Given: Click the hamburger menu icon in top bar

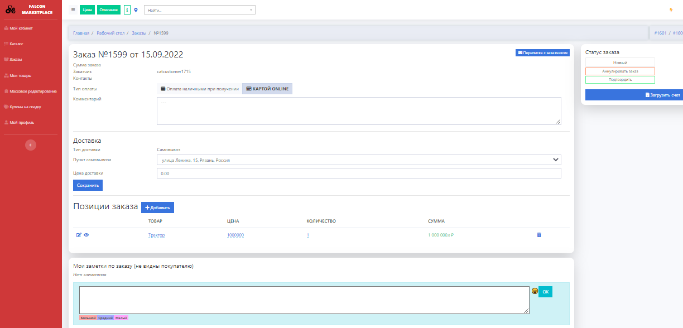Looking at the screenshot, I should pos(73,10).
